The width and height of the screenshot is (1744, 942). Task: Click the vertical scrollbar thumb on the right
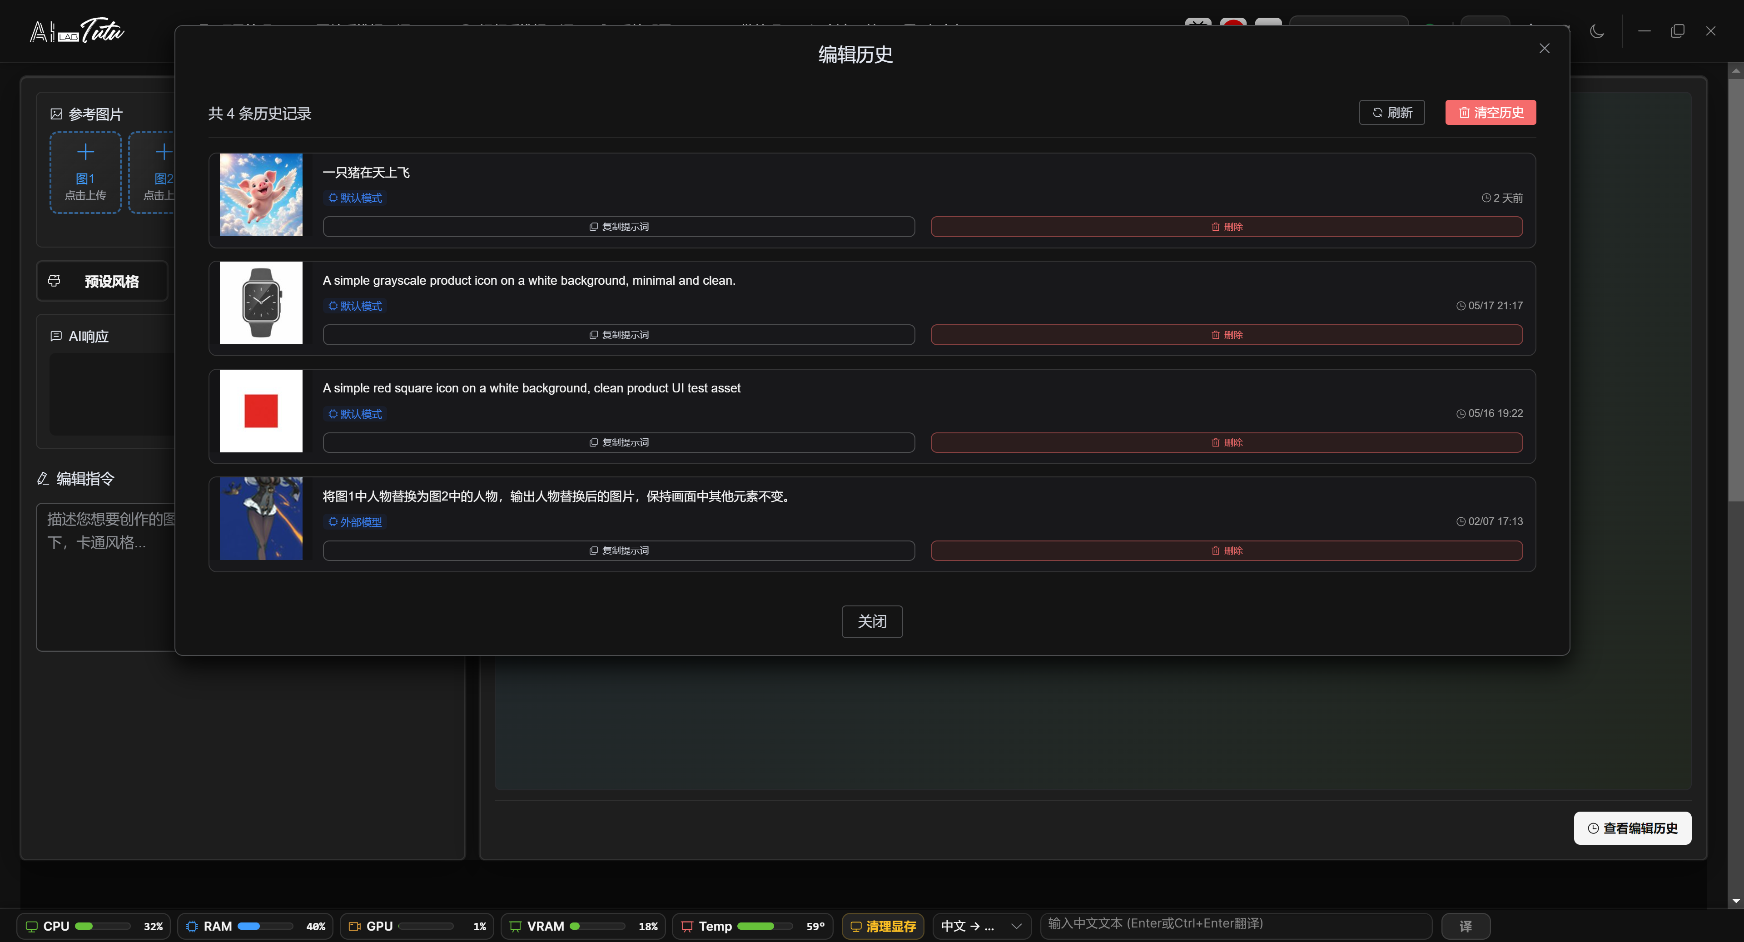coord(1735,290)
